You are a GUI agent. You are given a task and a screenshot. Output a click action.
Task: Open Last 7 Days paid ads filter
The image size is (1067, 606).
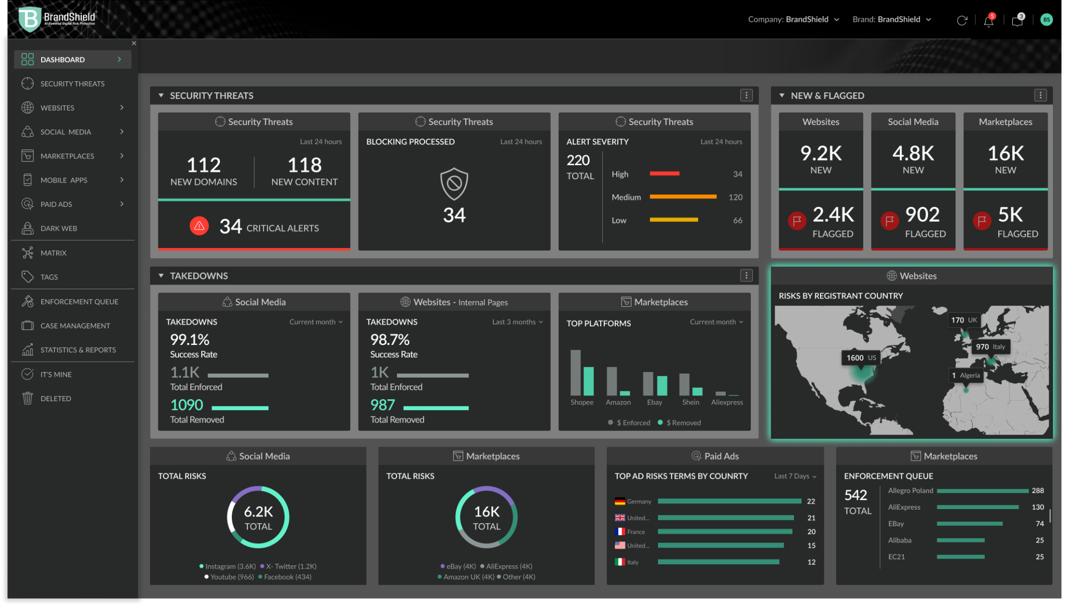795,476
